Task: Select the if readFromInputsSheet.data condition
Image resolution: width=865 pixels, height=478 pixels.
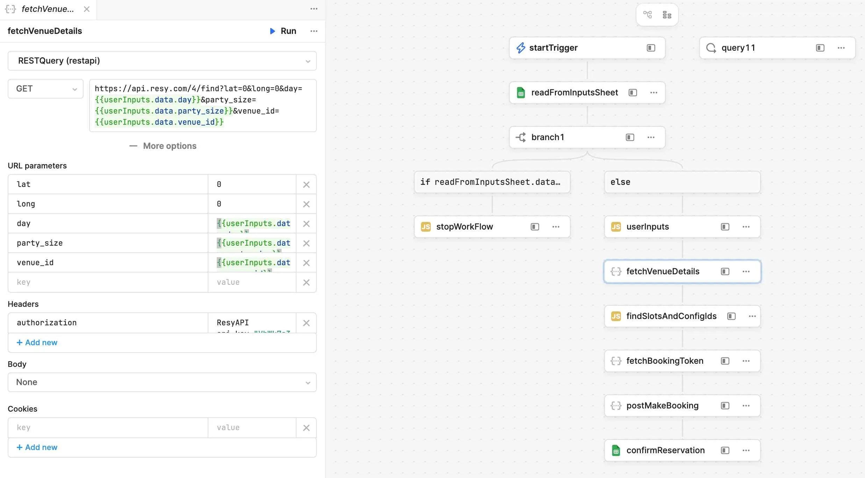Action: pos(492,182)
